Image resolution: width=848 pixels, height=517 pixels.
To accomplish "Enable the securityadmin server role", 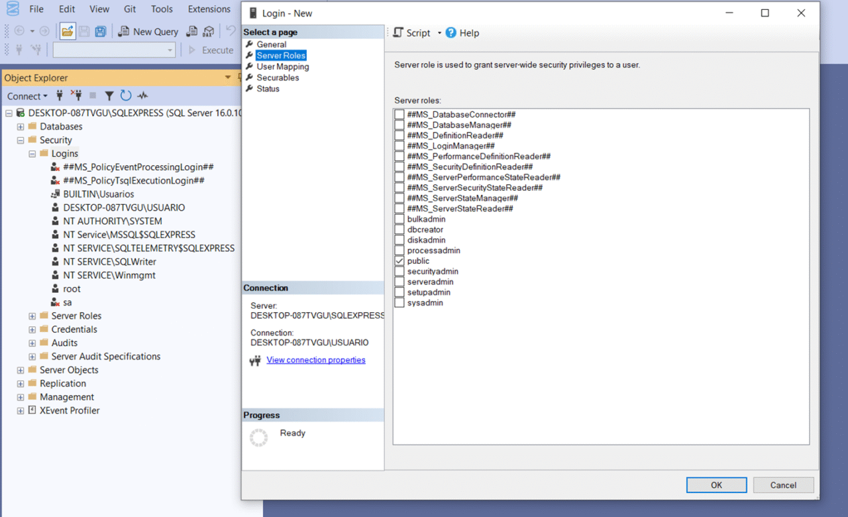I will [399, 272].
